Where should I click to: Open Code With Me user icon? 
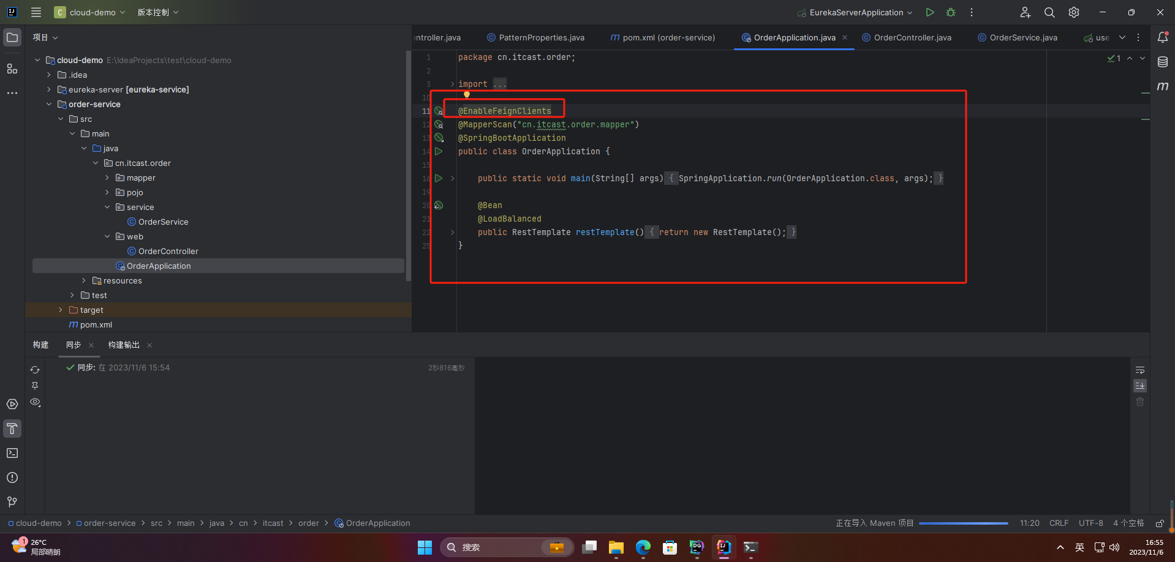(x=1025, y=12)
